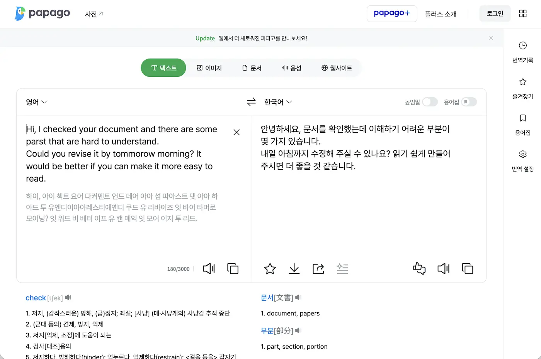Switch to the 음성 tab
The width and height of the screenshot is (541, 359).
point(291,68)
